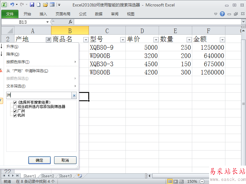Open the 金额 filter dropdown
Screen dimensions: 246x184
(x=222, y=40)
